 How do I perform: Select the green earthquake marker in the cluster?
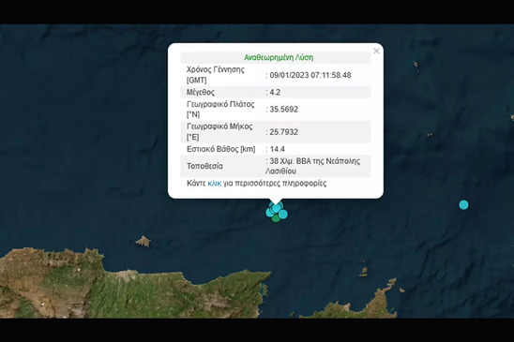point(276,218)
